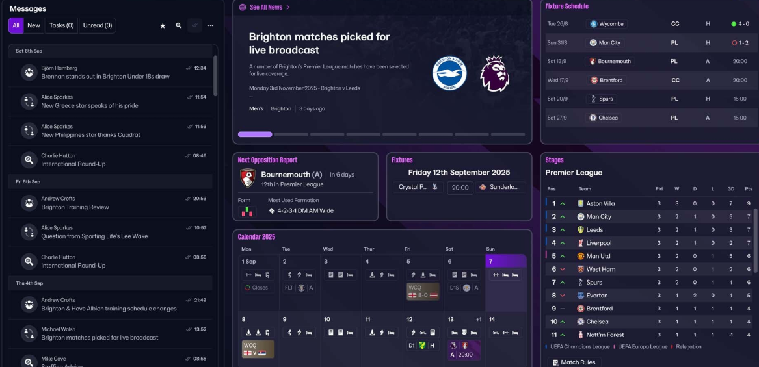Open message New Philippines star thanks Cuadrat
Screen dimensions: 759x367
pos(111,131)
